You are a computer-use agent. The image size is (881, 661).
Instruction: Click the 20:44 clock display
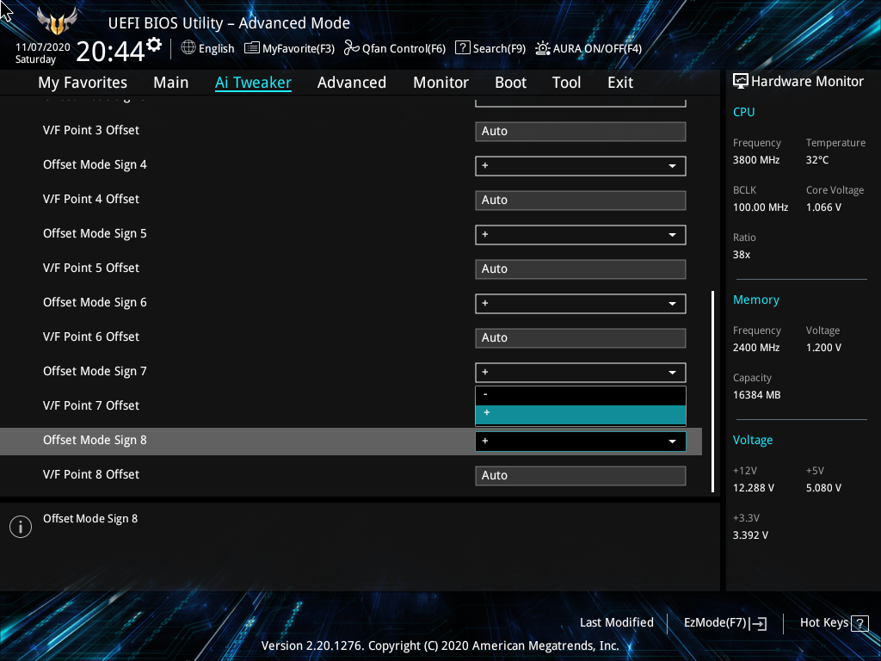tap(110, 52)
